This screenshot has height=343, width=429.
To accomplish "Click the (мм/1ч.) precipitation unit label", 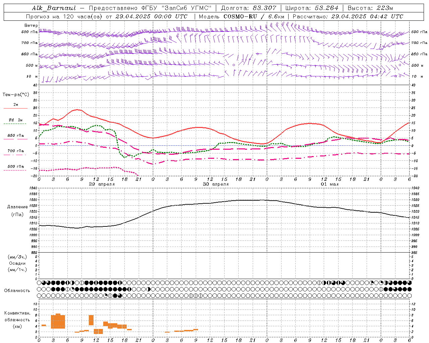I will [17, 270].
